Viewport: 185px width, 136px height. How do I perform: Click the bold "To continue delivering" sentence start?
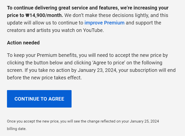click(x=32, y=8)
